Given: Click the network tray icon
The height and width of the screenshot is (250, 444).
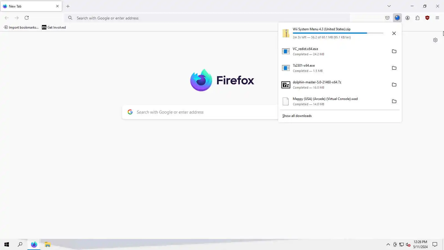Looking at the screenshot, I should pyautogui.click(x=402, y=244).
